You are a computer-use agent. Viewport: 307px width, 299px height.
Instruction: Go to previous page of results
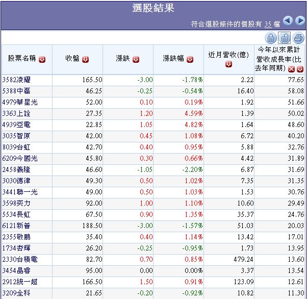click(288, 21)
